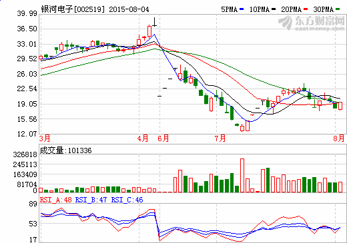Viewport: 347px width, 243px height.
Task: Click the 53 RSI axis label
Action: click(33, 224)
